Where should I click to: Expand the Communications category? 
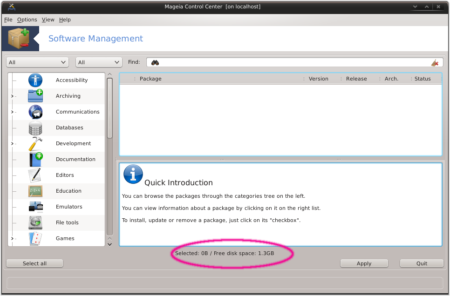pos(12,112)
